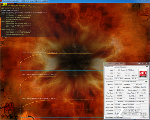Click the 'F1: toggle help' text in FurMark
Screen dimensions: 150x120
point(6,37)
